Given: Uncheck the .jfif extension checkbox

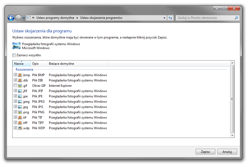Looking at the screenshot, I should (15, 91).
